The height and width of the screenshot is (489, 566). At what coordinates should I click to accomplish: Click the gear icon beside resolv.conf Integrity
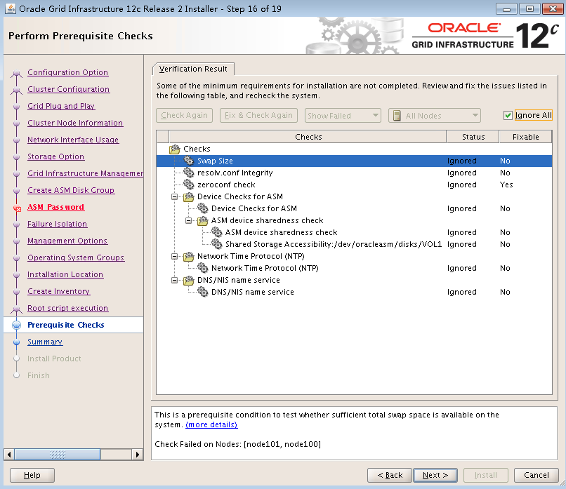[188, 173]
